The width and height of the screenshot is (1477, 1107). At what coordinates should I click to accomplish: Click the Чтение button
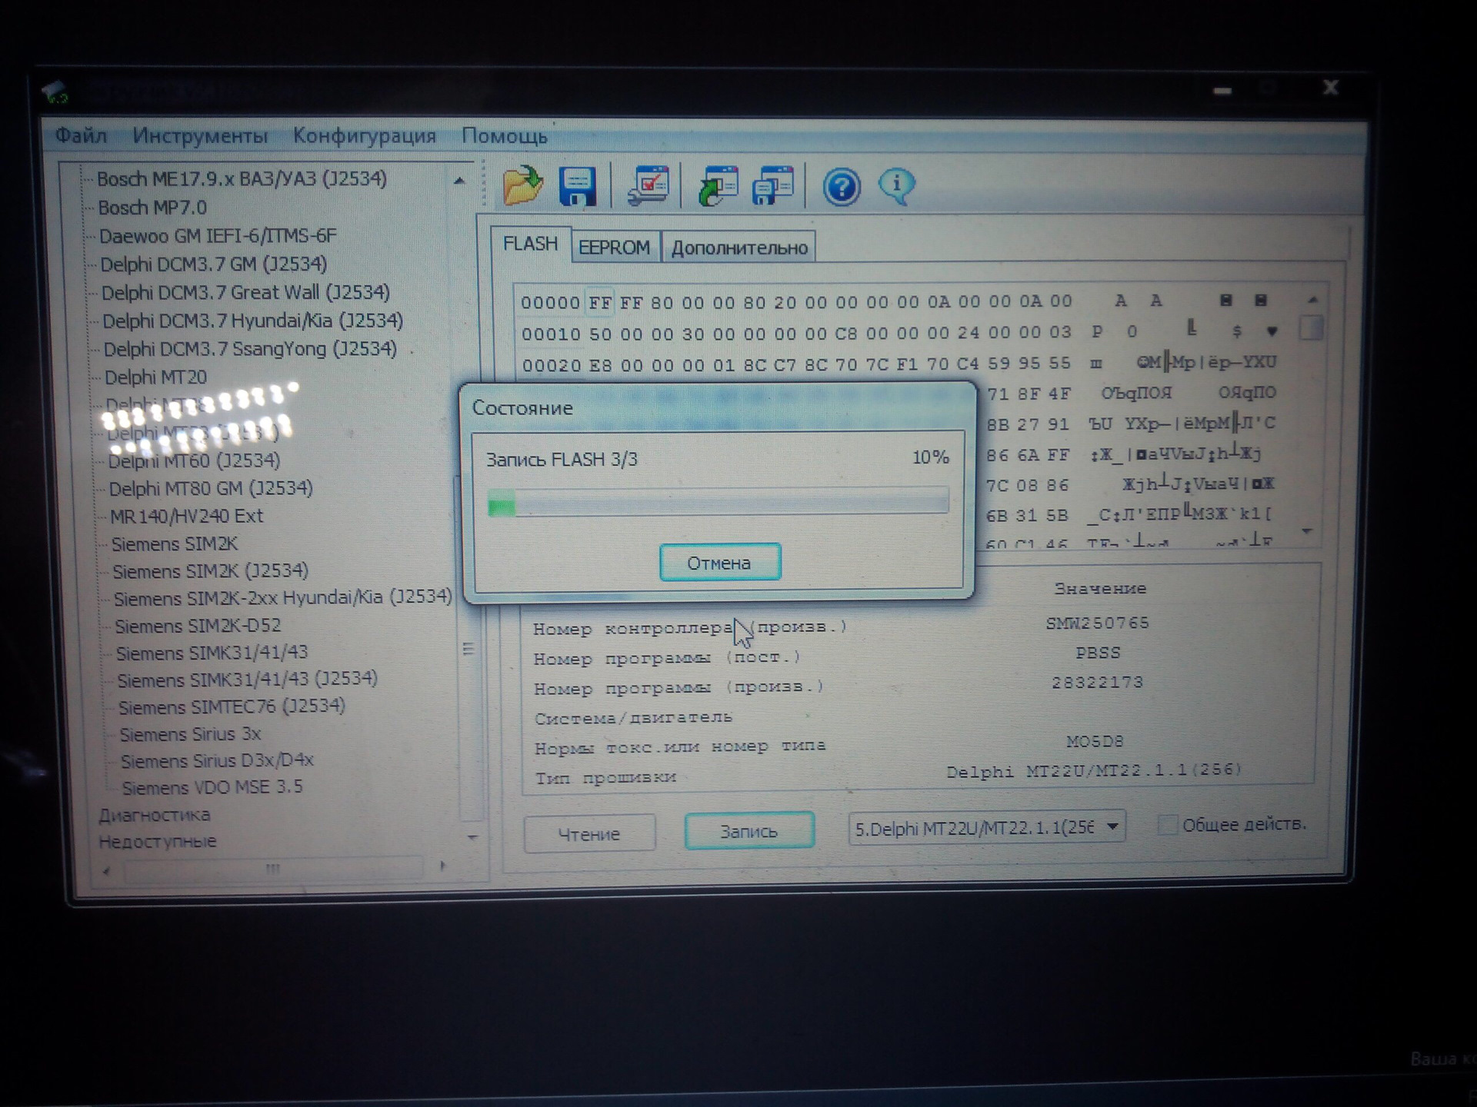(588, 833)
